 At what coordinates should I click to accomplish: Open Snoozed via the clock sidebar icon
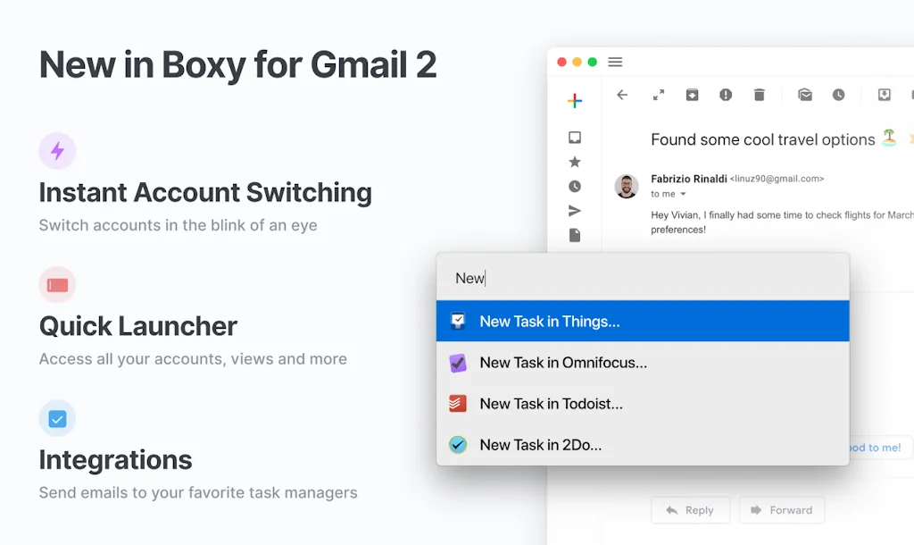(575, 186)
